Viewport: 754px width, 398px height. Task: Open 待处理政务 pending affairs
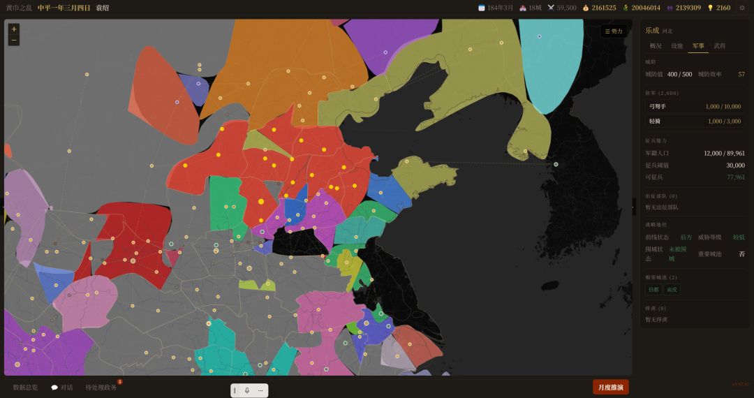click(101, 388)
